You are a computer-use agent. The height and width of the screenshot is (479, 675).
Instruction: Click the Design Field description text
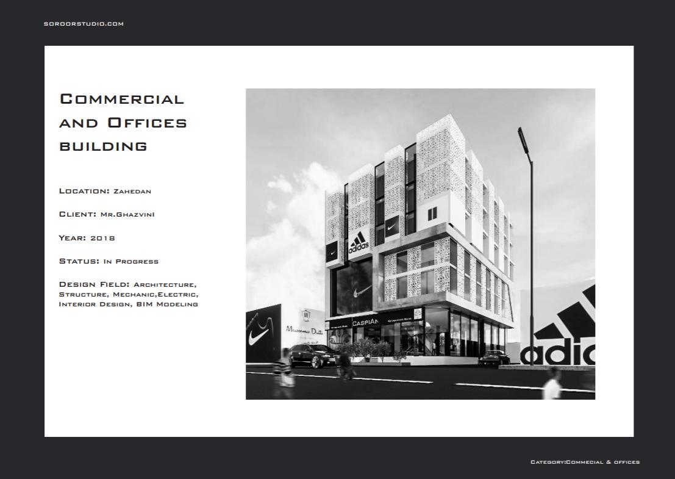point(128,294)
